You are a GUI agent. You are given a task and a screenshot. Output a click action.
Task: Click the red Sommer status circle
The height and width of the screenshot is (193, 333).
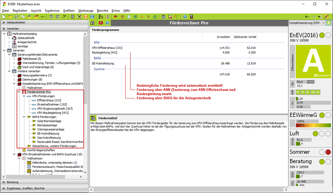point(328,152)
